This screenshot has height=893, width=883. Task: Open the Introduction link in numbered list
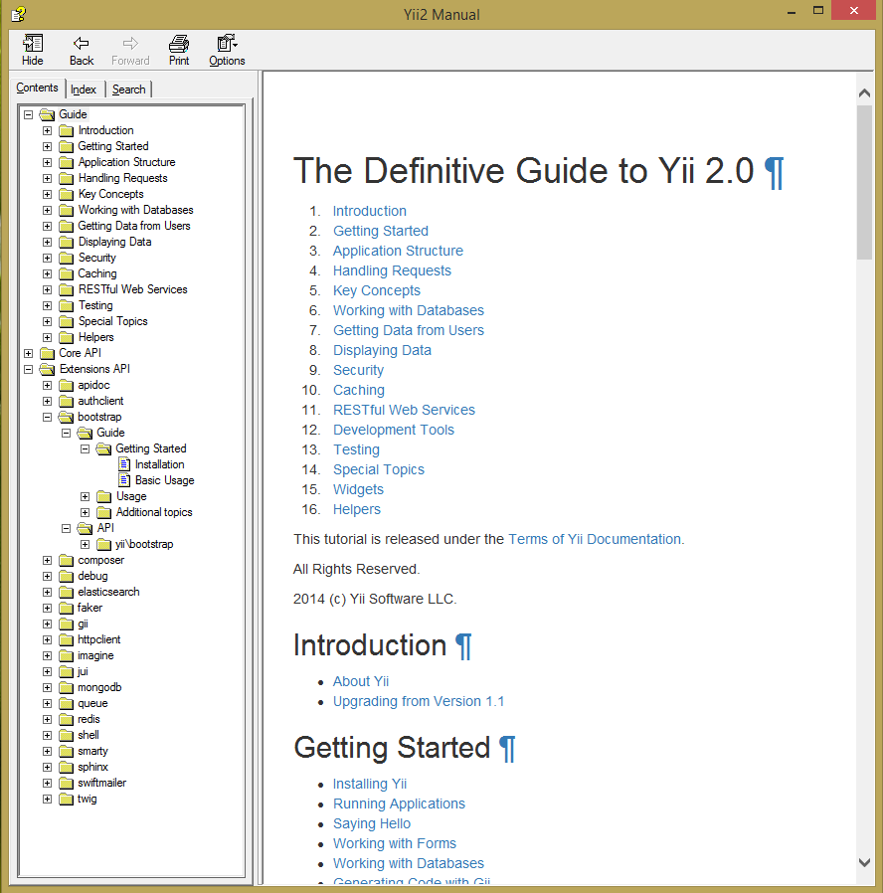tap(370, 211)
